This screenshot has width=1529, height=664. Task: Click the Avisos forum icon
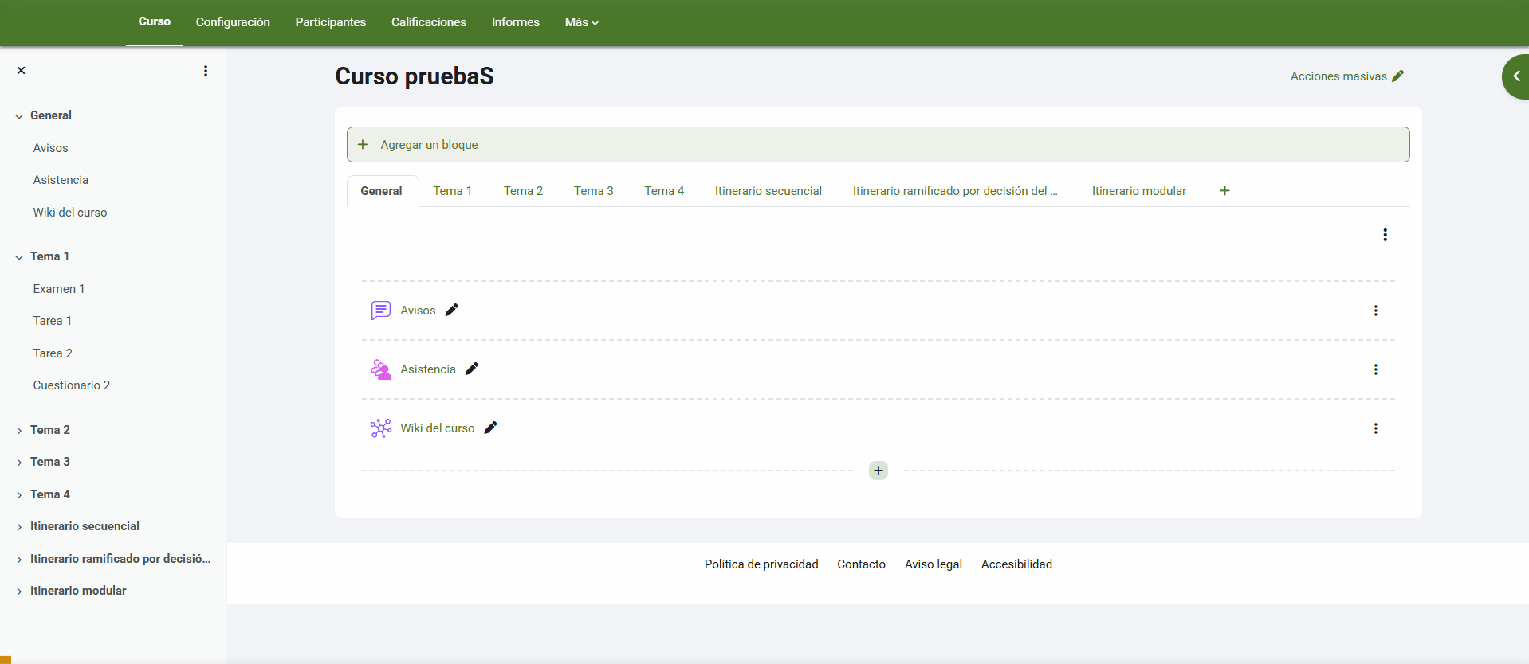381,311
